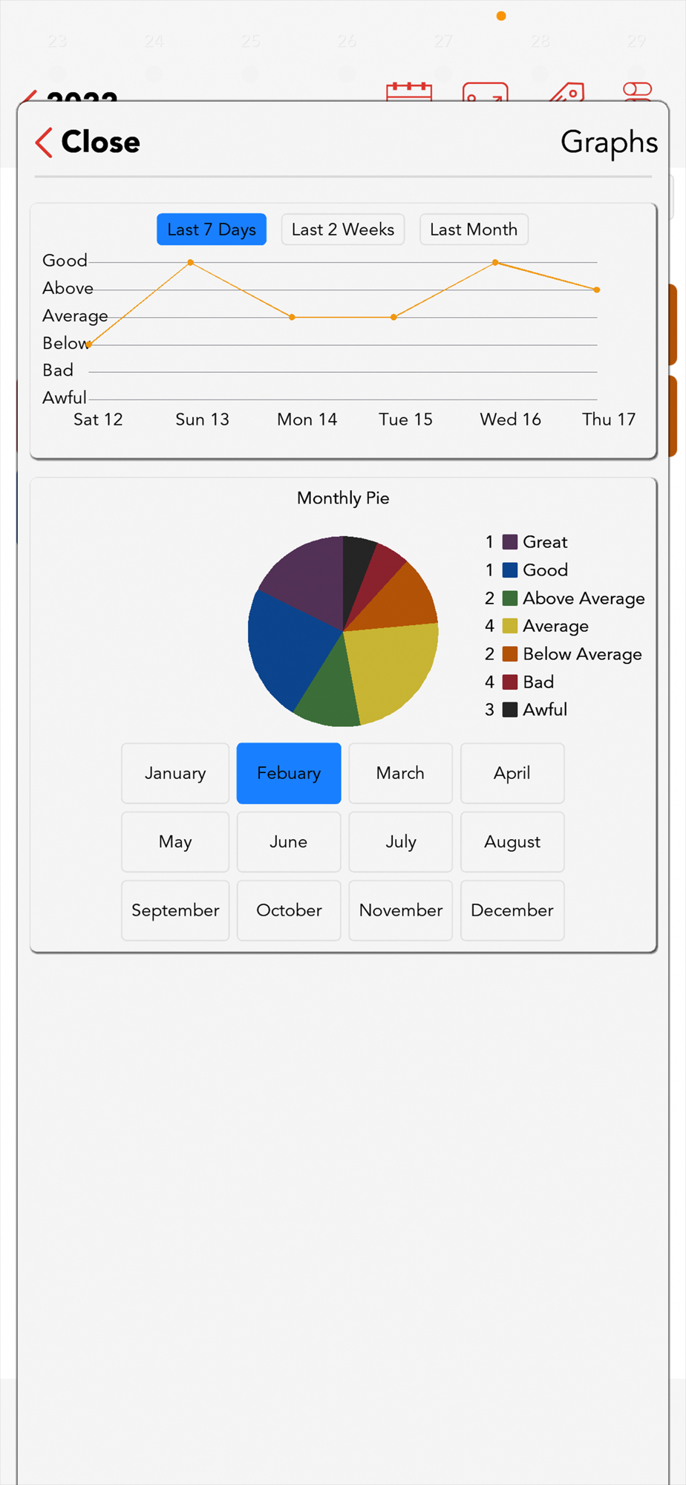Click the Graphs title text
This screenshot has height=1485, width=686.
point(609,143)
